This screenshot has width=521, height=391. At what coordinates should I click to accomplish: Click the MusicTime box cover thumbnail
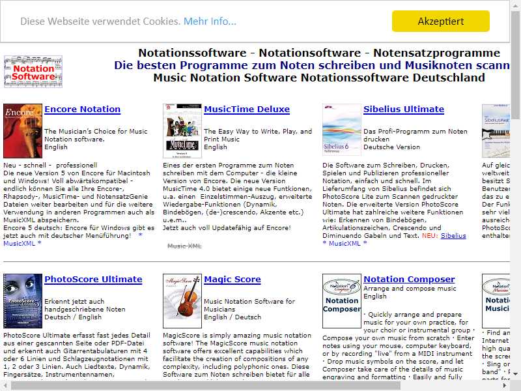(x=182, y=131)
